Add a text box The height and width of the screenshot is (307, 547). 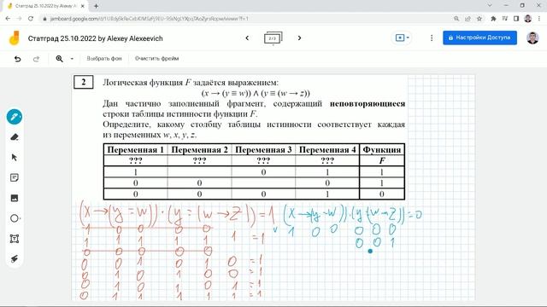15,239
